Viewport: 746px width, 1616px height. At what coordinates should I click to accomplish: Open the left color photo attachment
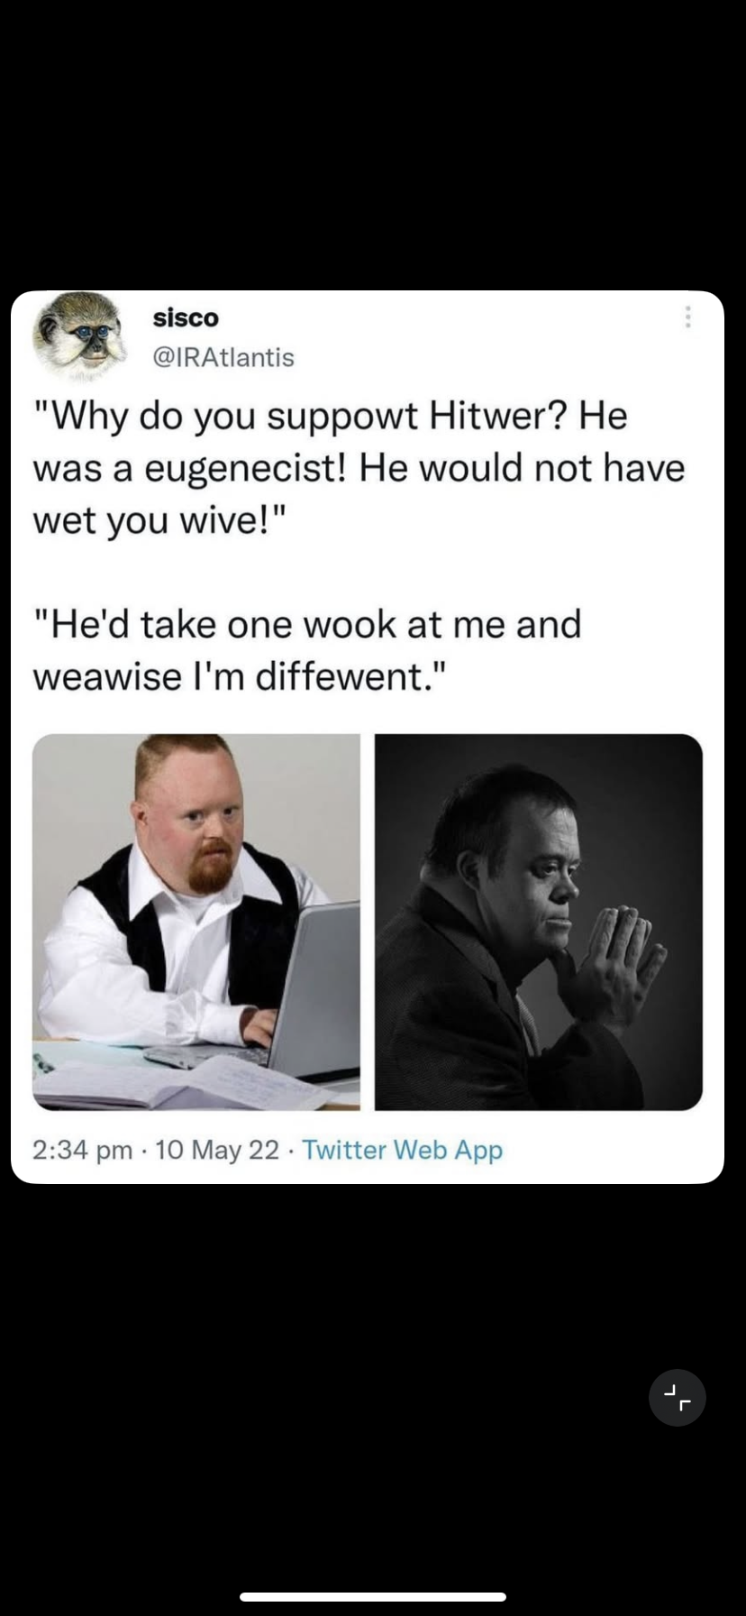(x=196, y=922)
